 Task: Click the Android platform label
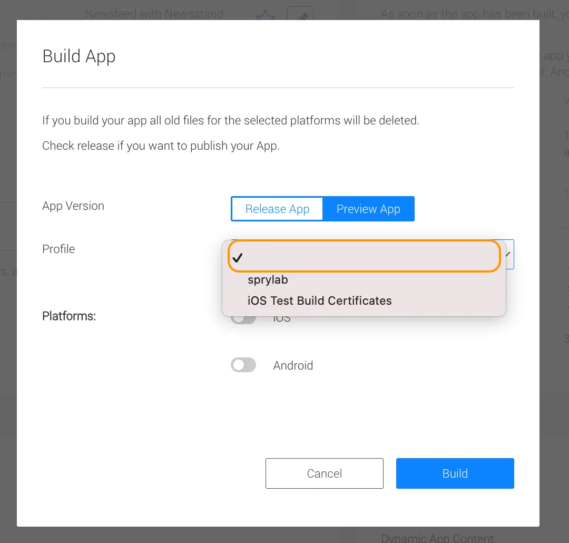click(293, 365)
